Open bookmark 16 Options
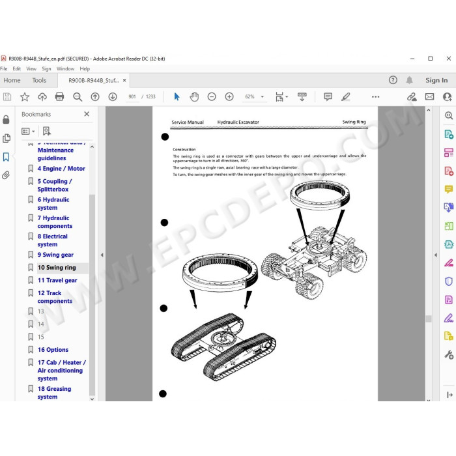 point(53,350)
